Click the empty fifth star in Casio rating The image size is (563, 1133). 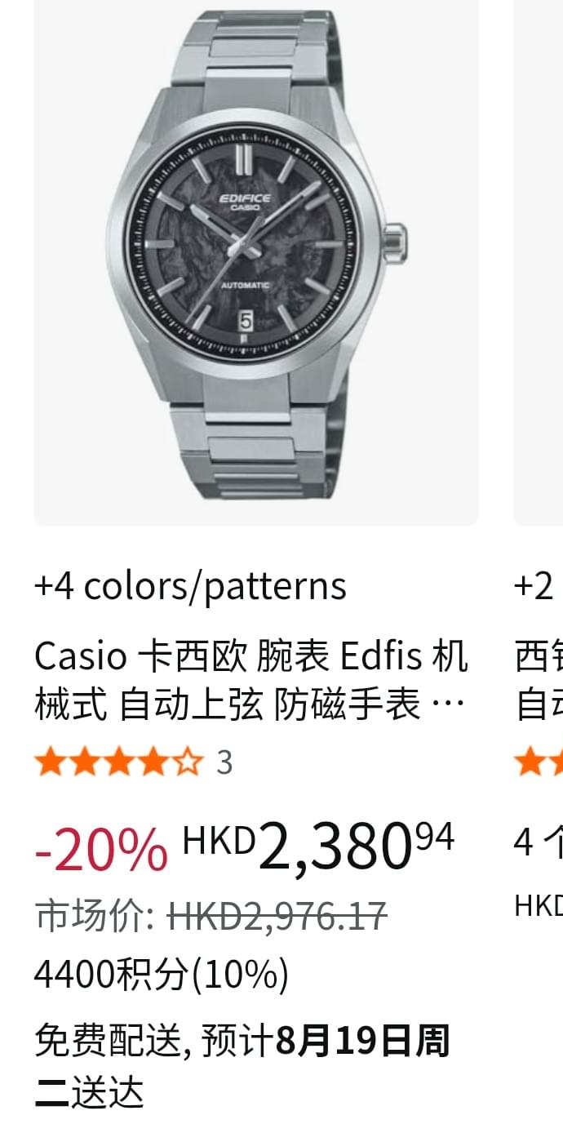[188, 762]
